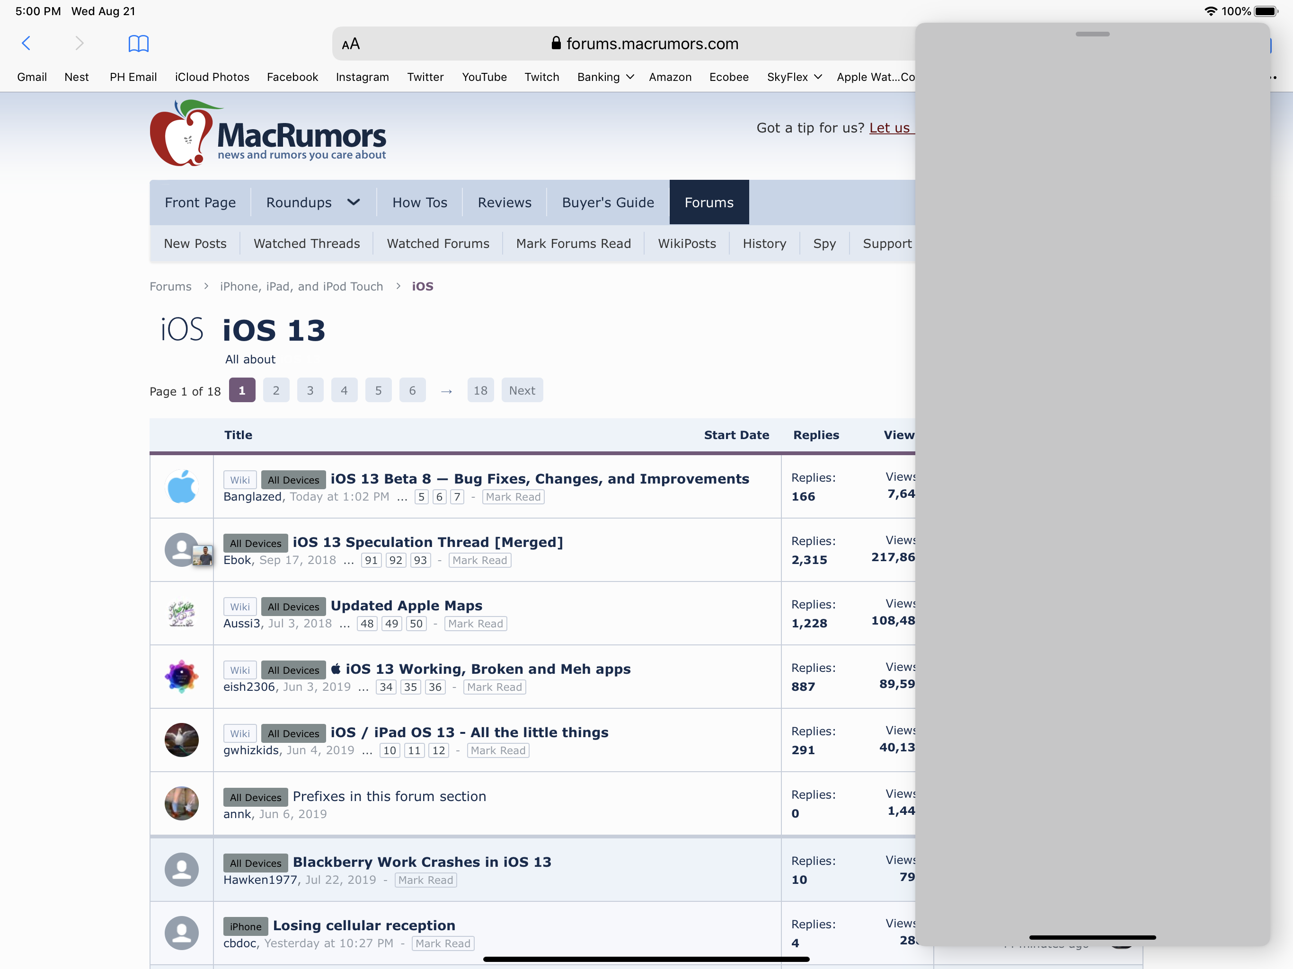Viewport: 1293px width, 969px height.
Task: Tap the AA reader text size icon
Action: click(x=351, y=44)
